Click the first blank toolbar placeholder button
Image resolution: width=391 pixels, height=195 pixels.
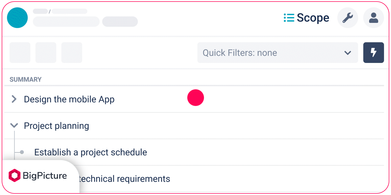(20, 53)
